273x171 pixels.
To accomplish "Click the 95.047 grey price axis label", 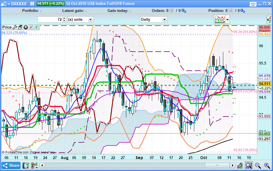I will tap(264, 79).
